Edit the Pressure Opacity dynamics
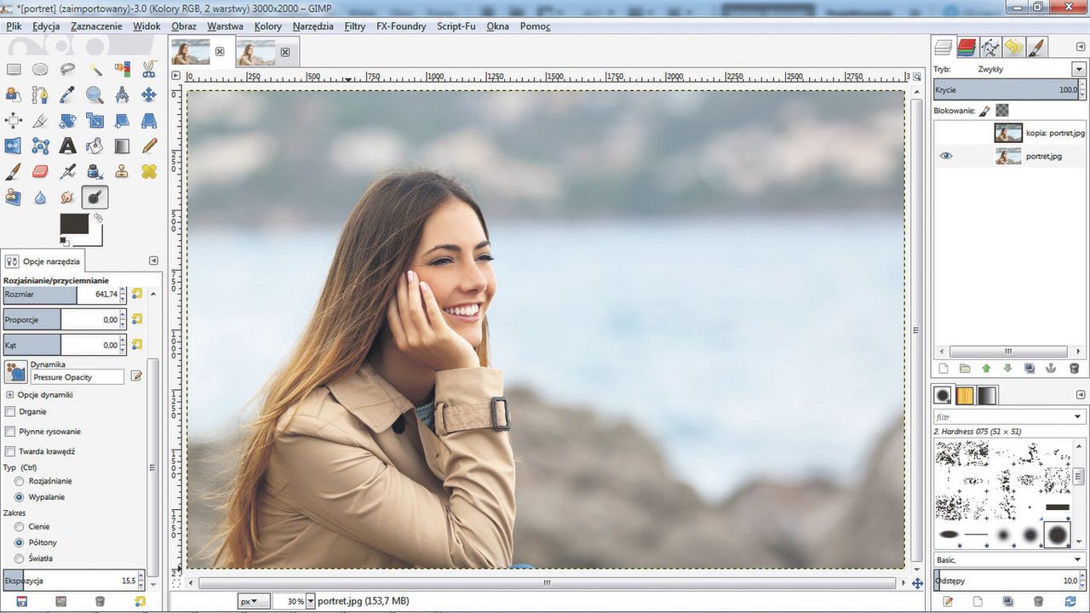The image size is (1090, 613). (136, 376)
